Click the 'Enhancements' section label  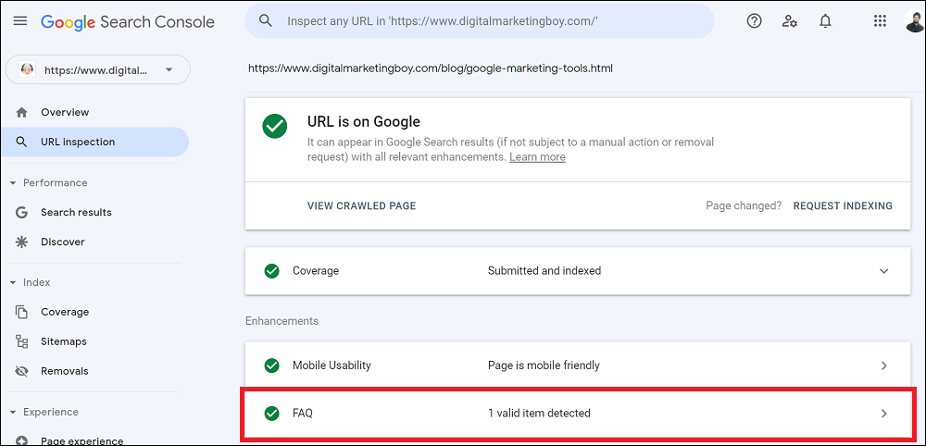click(282, 321)
